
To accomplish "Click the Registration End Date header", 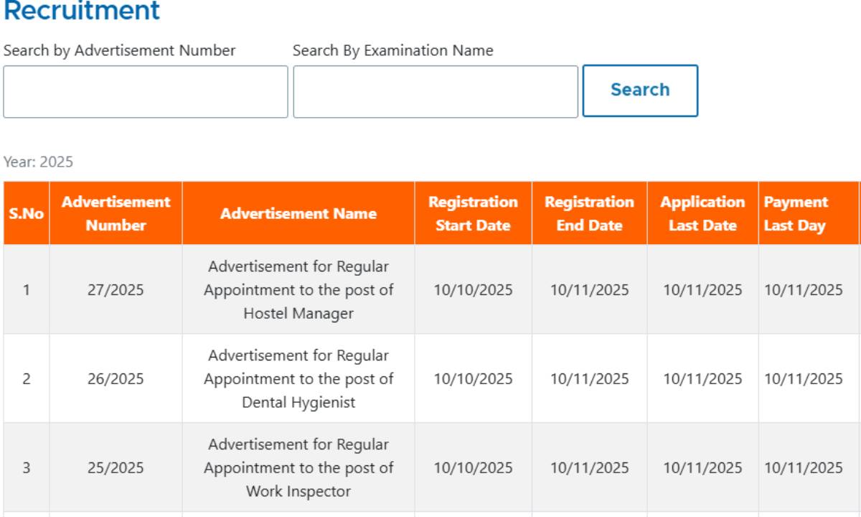I will [x=589, y=213].
